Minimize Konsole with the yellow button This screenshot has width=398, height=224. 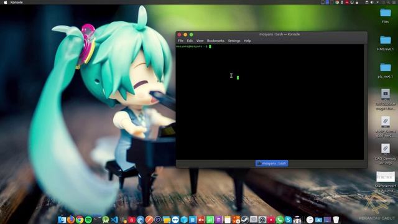click(x=185, y=35)
